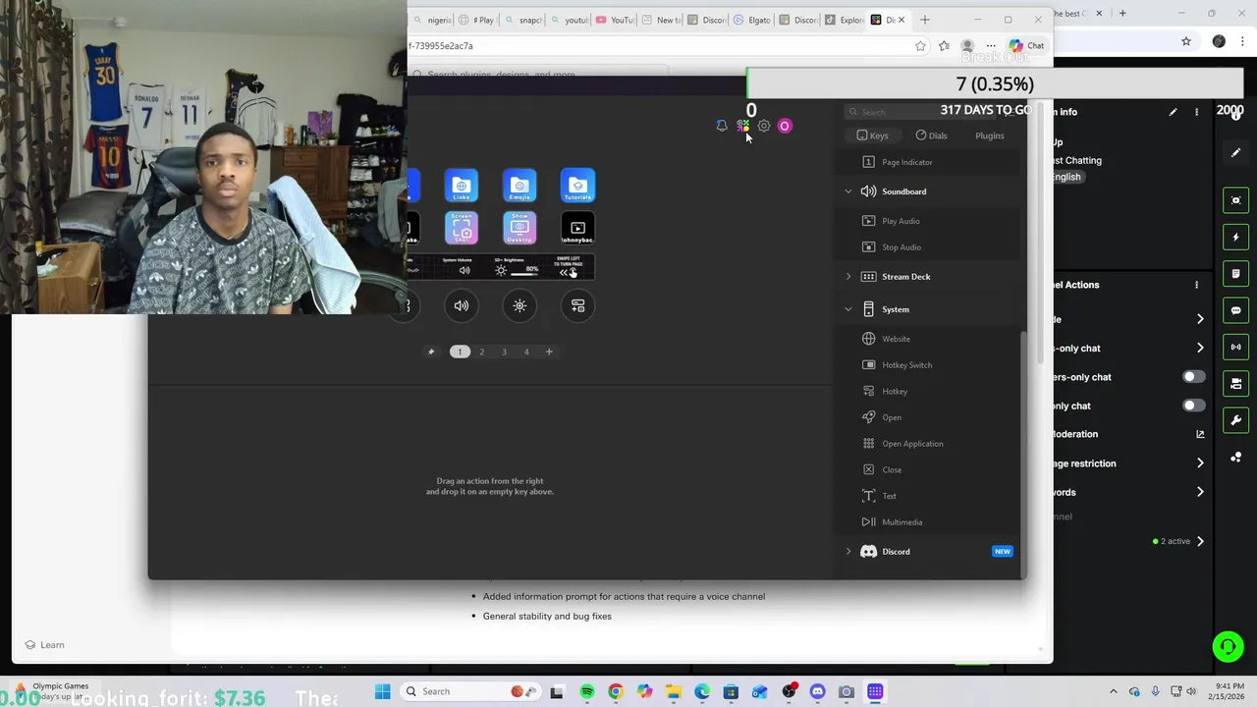Screen dimensions: 1257x707
Task: Go to page 4
Action: pos(526,352)
